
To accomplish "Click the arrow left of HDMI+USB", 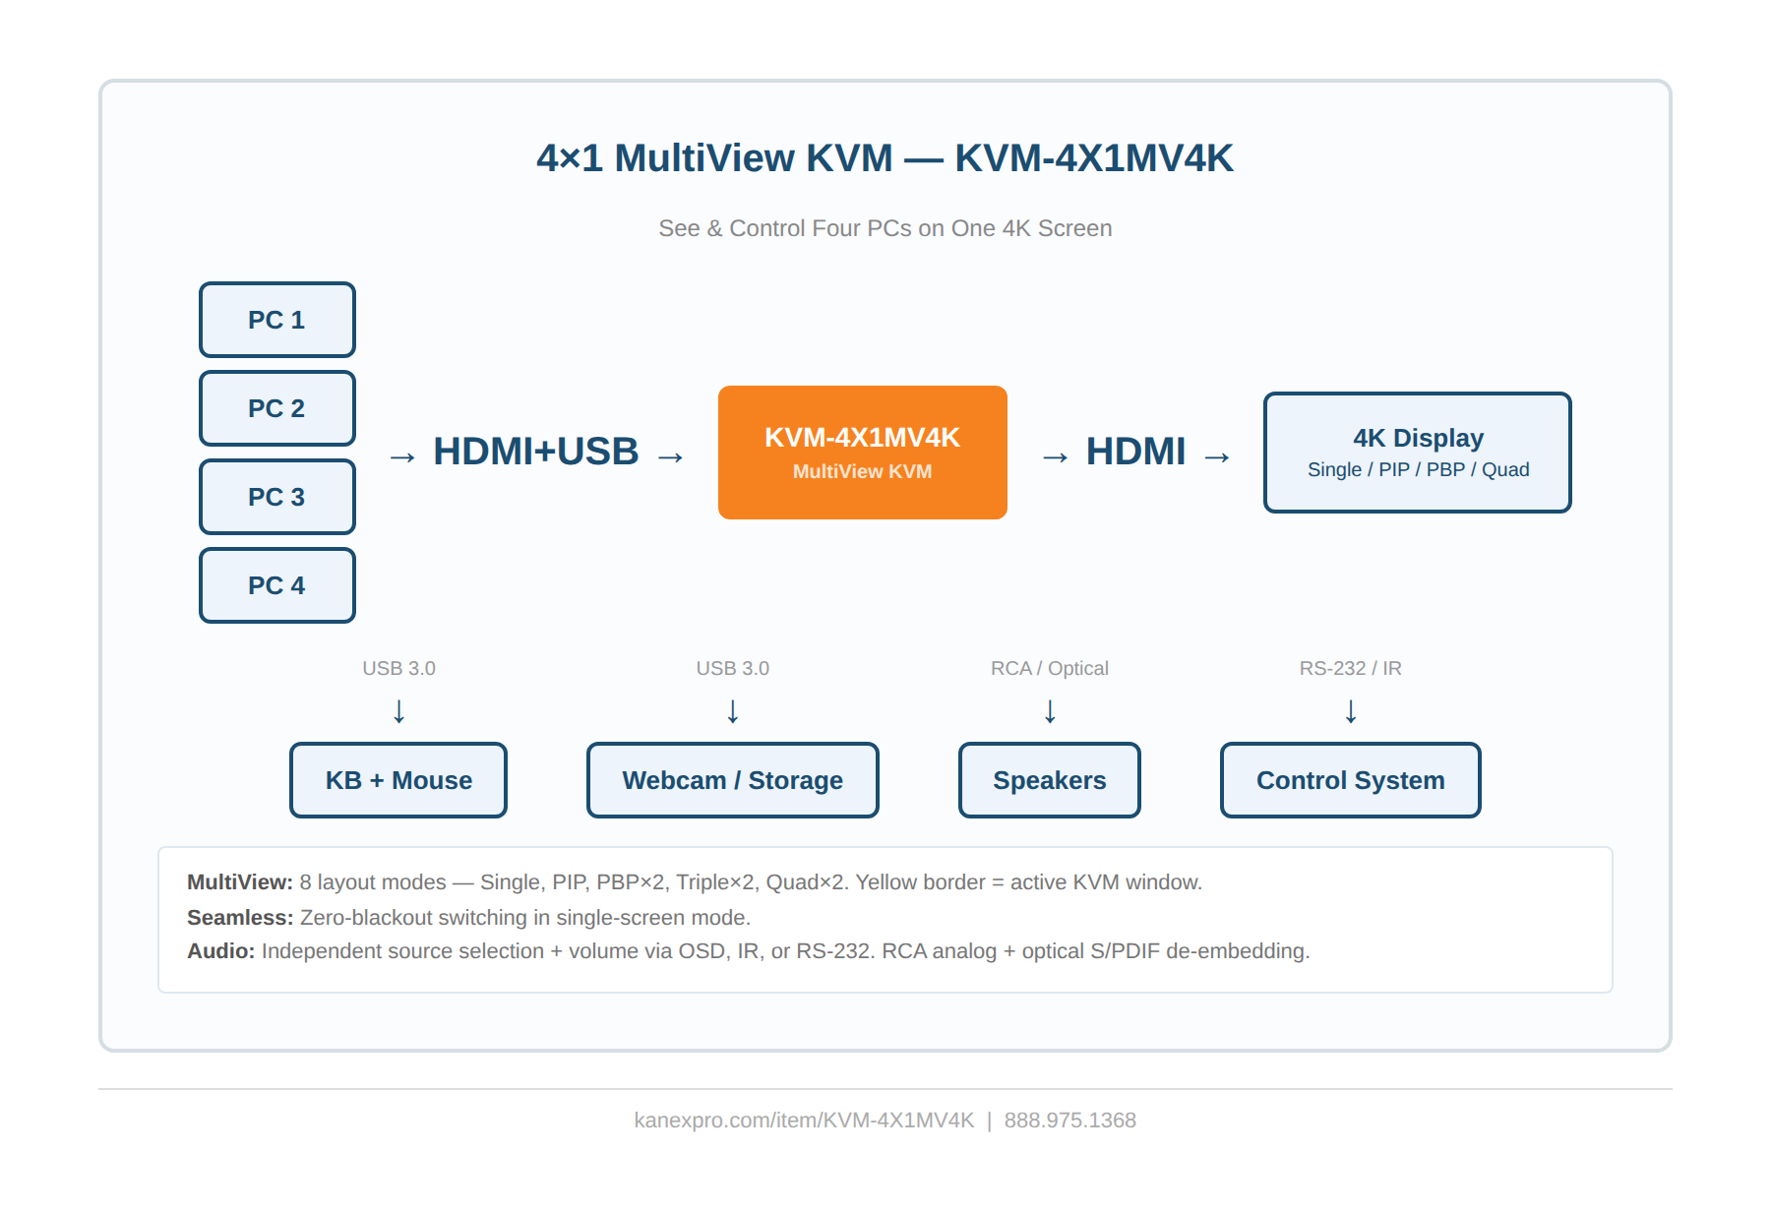I will pos(402,456).
